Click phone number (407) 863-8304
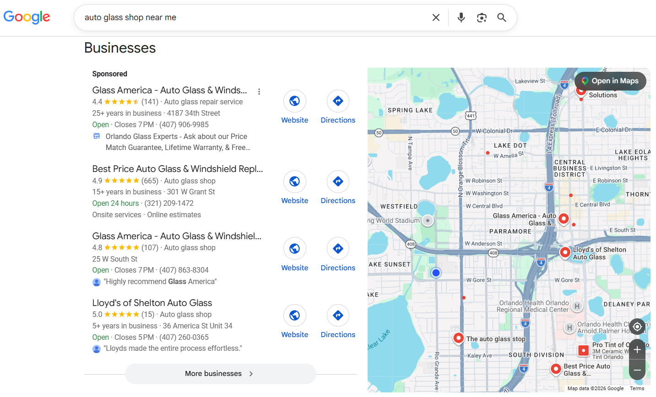Screen dimensions: 656x397 [184, 270]
